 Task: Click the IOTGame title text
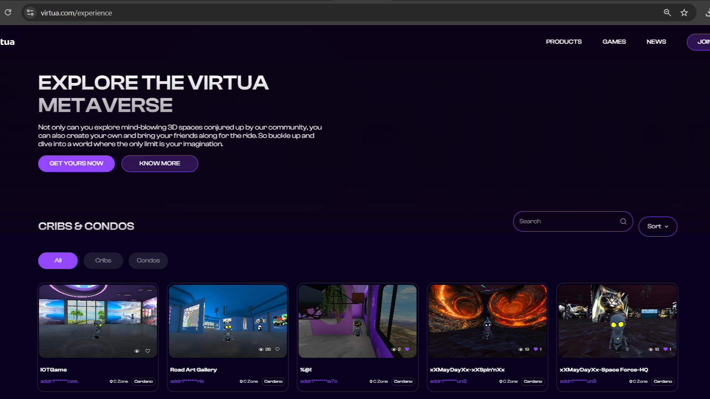pos(53,370)
